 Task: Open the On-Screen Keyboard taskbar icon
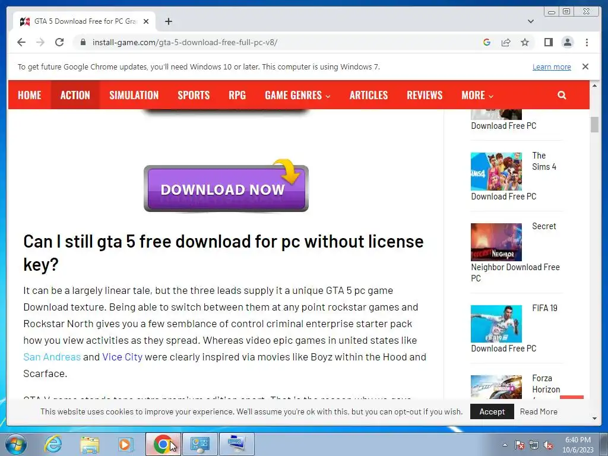236,444
